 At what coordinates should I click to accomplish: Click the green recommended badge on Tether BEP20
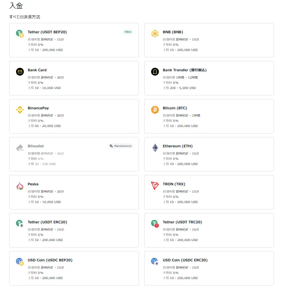(128, 32)
